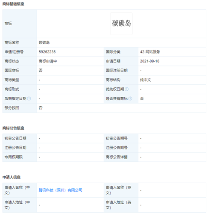The width and height of the screenshot is (208, 214).
Task: Click the 申请人地址（中文） label cell
Action: 20,205
